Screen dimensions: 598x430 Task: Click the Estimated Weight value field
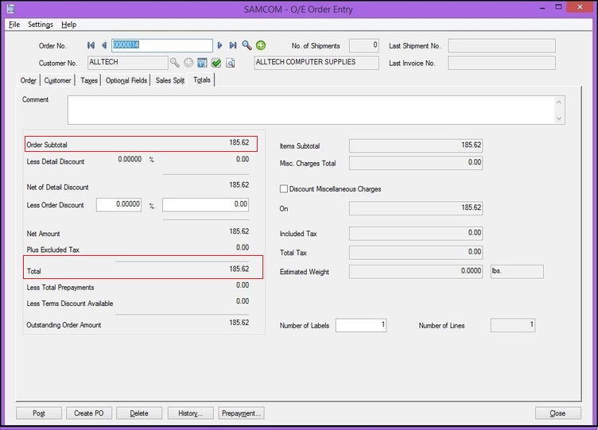[416, 271]
